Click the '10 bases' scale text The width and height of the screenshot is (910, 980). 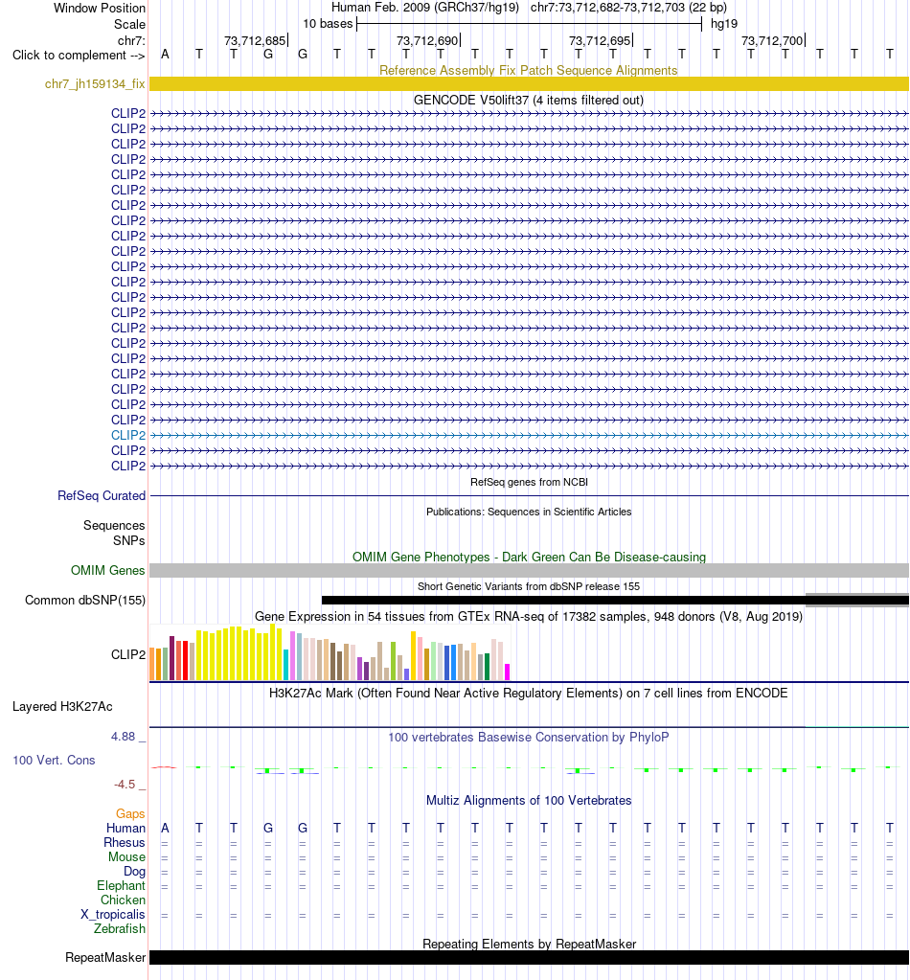point(328,24)
